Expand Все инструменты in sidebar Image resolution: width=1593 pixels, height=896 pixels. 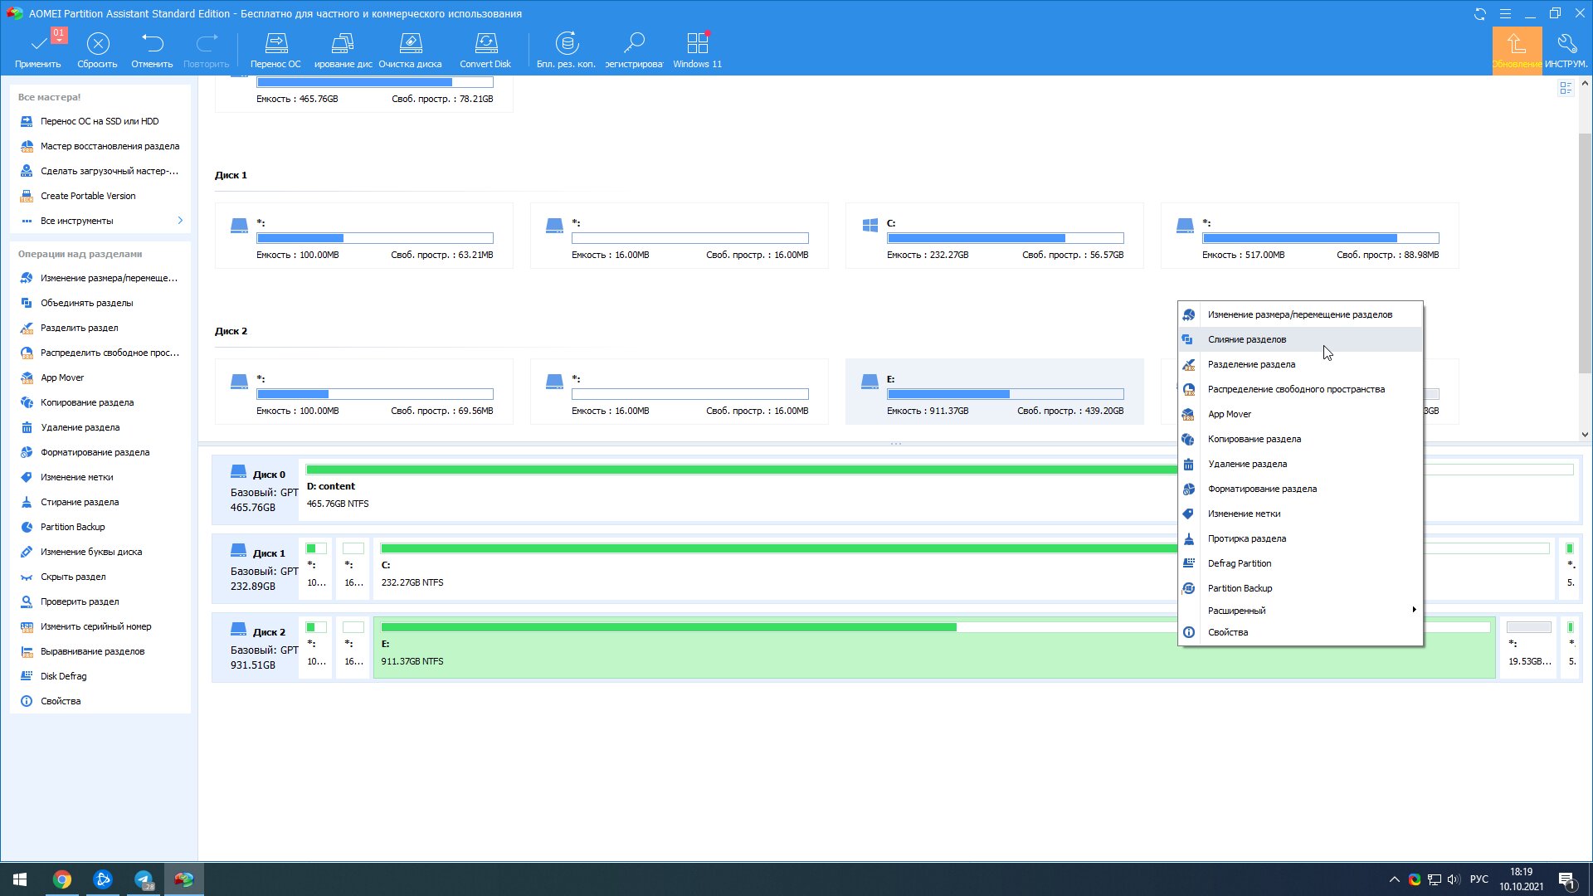100,221
